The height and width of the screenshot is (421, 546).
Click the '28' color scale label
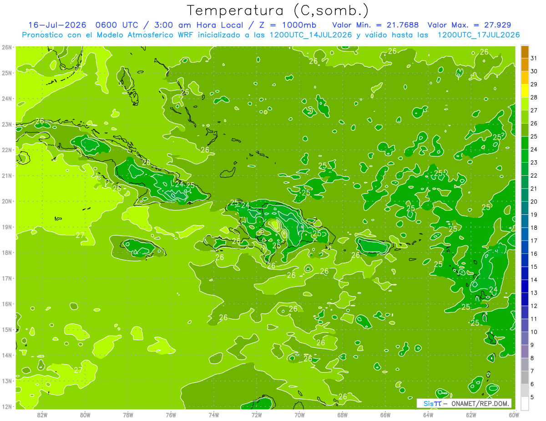[x=534, y=97]
